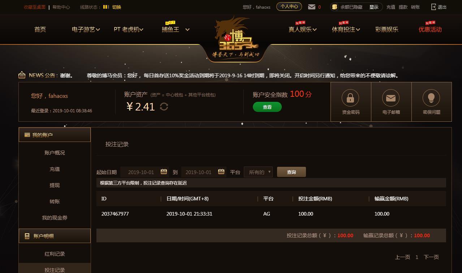Open the 平台 所有的 dropdown

tap(258, 172)
